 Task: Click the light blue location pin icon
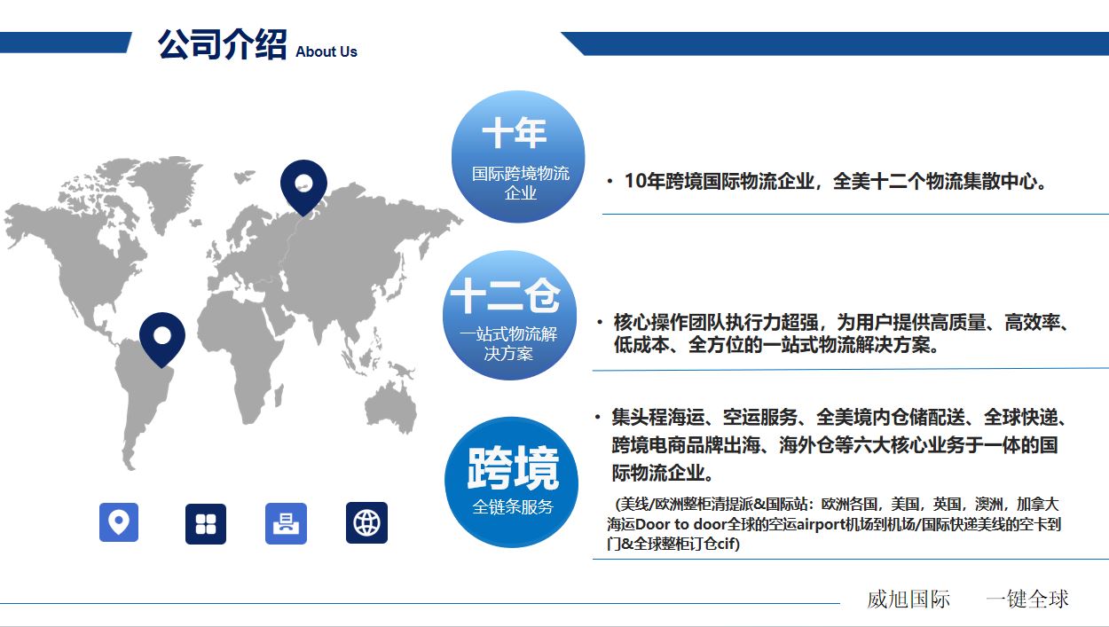point(118,522)
